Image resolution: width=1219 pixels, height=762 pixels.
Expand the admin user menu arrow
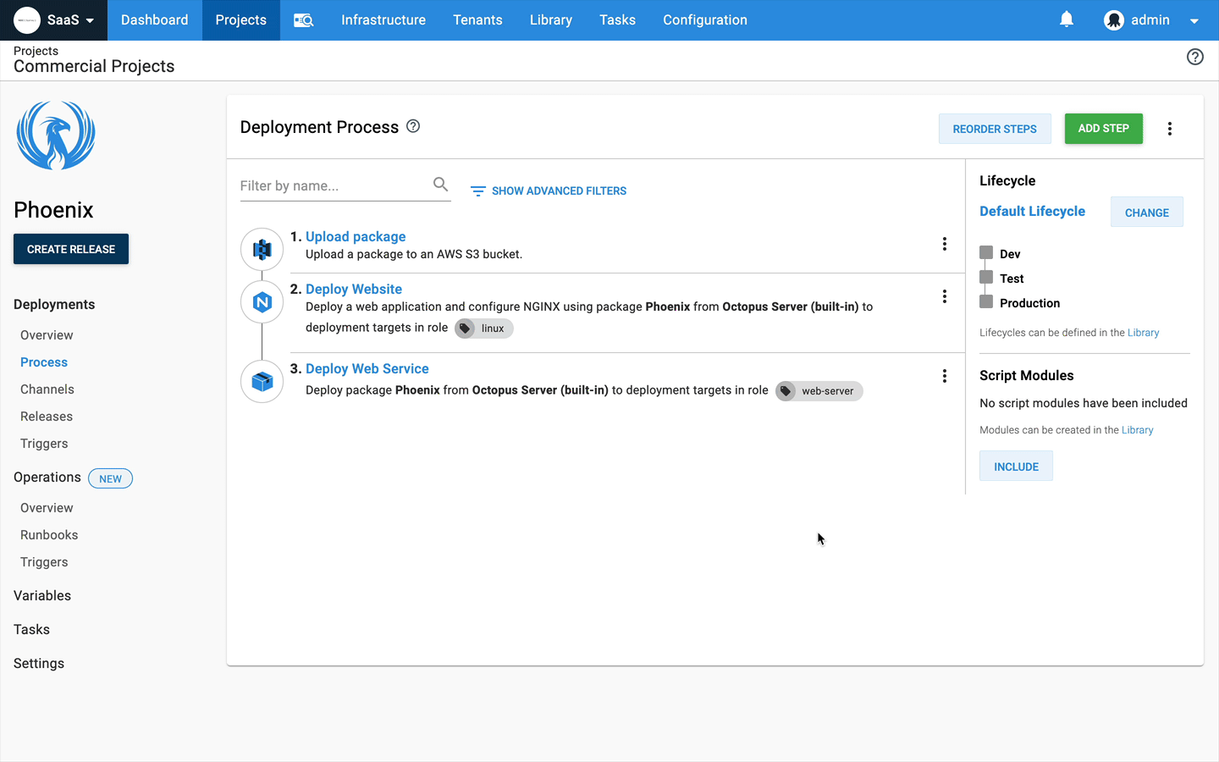[x=1194, y=21]
